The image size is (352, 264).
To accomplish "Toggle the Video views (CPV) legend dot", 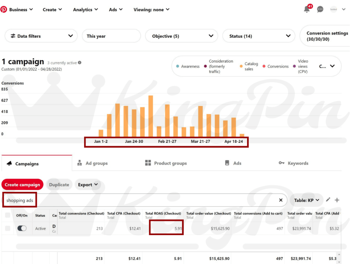I will pos(294,66).
